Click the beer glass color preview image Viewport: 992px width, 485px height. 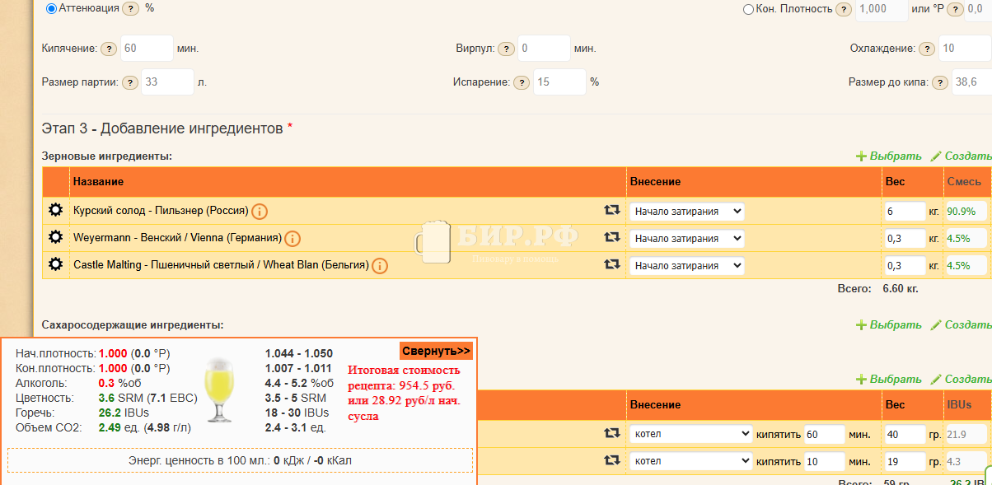coord(219,389)
